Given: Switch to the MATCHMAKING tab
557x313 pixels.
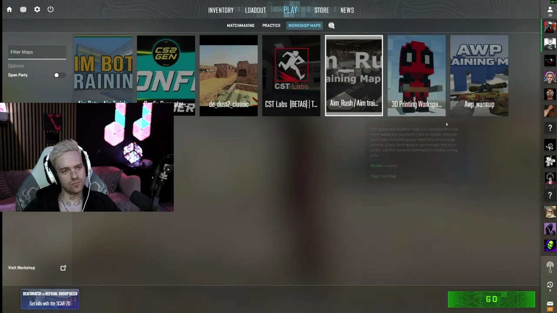Looking at the screenshot, I should point(240,26).
